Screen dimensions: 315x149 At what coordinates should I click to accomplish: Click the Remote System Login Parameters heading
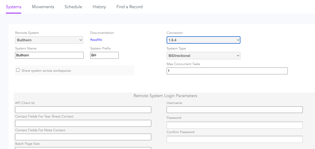pyautogui.click(x=165, y=96)
